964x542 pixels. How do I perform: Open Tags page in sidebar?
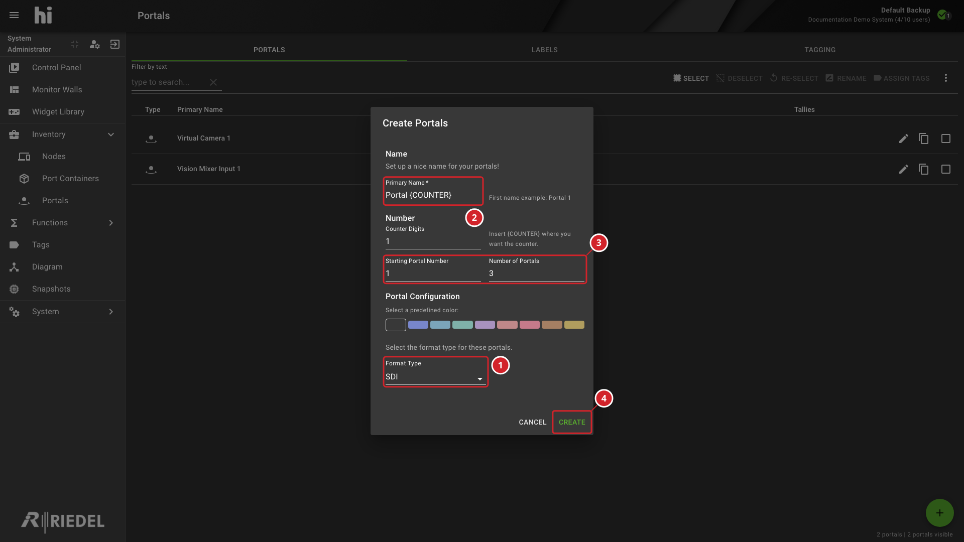63,245
